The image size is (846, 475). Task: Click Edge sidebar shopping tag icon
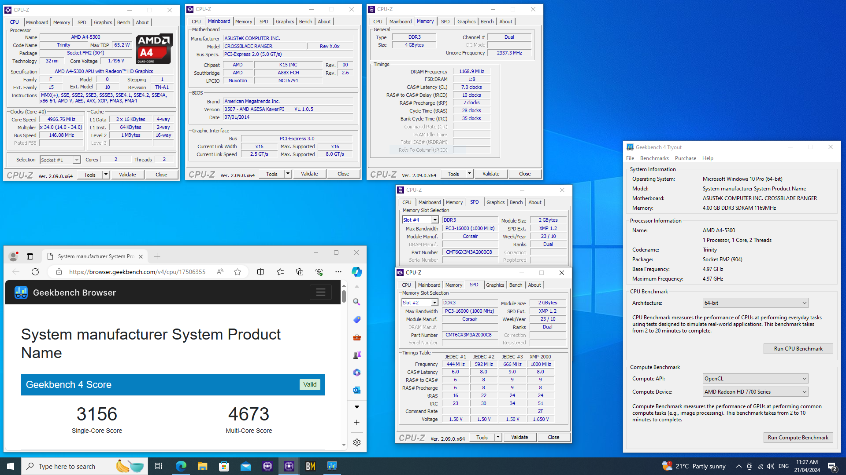click(356, 320)
